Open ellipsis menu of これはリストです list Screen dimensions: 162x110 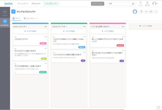tap(84, 27)
